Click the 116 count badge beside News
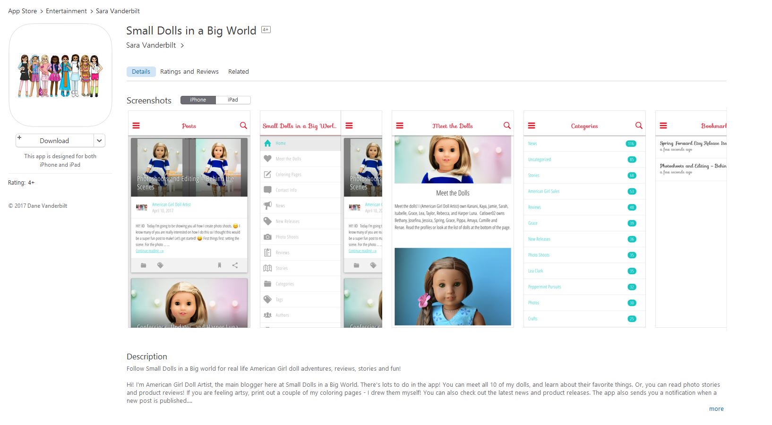 (631, 144)
